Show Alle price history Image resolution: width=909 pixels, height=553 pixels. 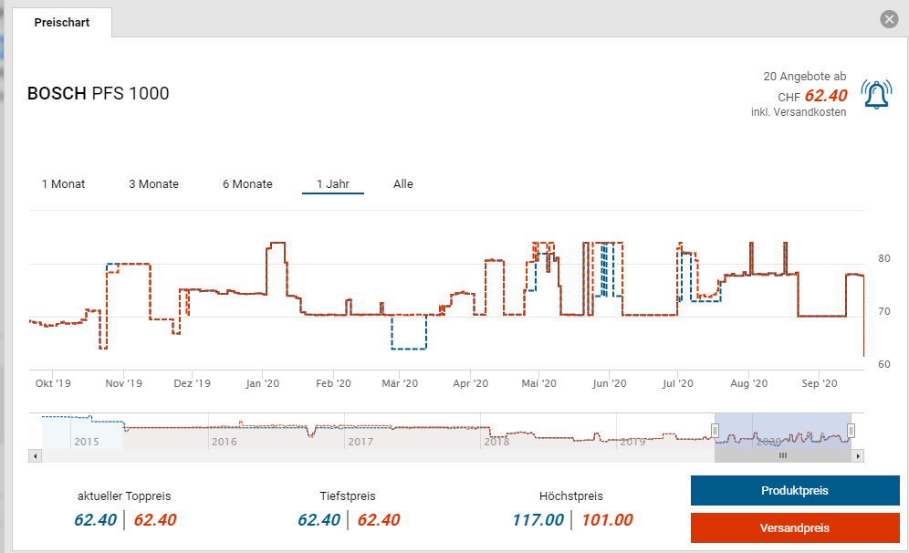pos(403,184)
